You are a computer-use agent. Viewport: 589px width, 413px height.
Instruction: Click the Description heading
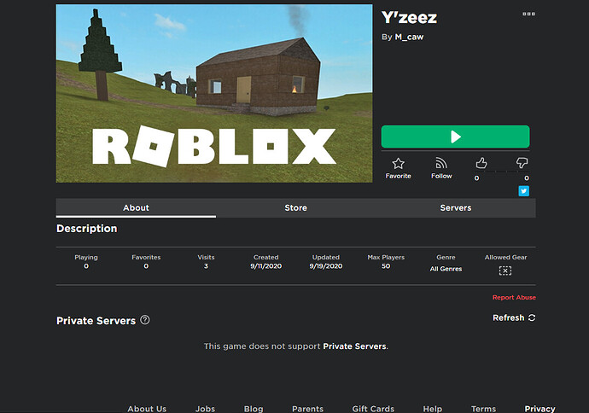(x=87, y=229)
